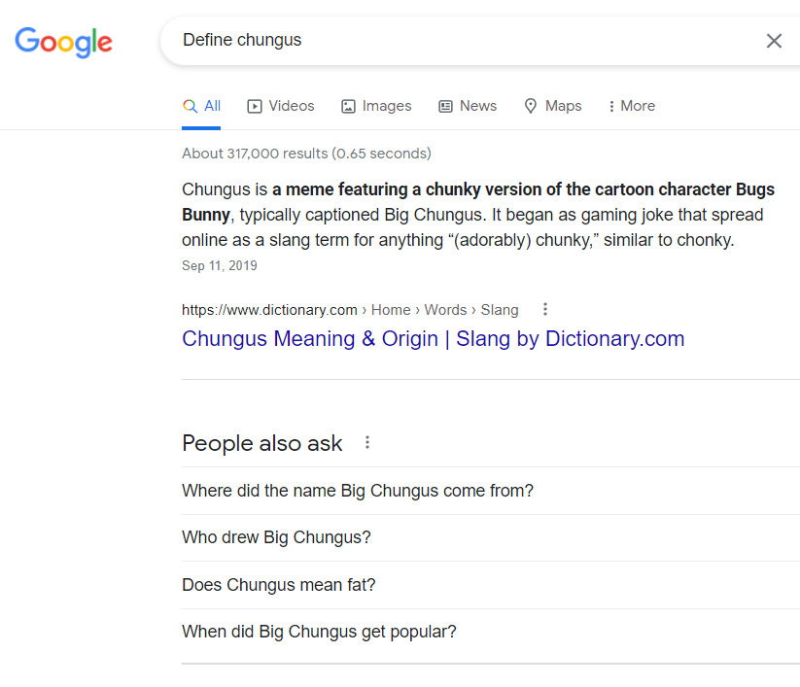Viewport: 800px width, 687px height.
Task: Click the 'People also ask' heading
Action: tap(262, 443)
